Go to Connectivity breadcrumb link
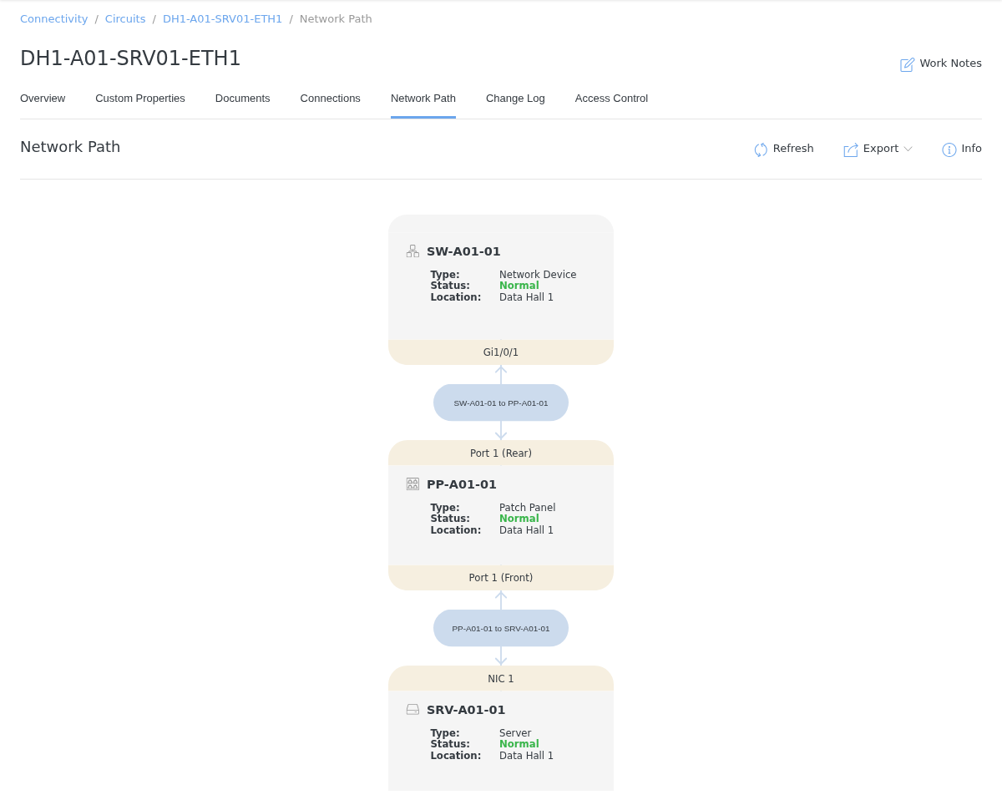The height and width of the screenshot is (795, 1002). [x=54, y=18]
